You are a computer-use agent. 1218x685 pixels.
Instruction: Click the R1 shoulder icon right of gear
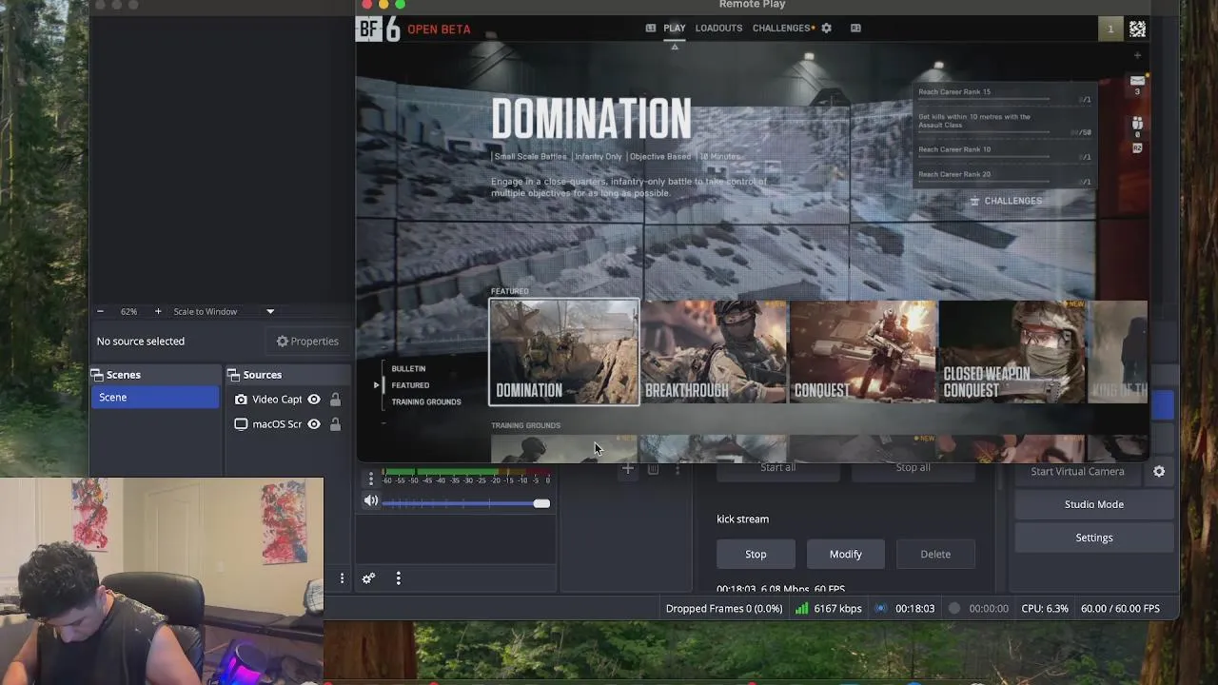point(855,29)
